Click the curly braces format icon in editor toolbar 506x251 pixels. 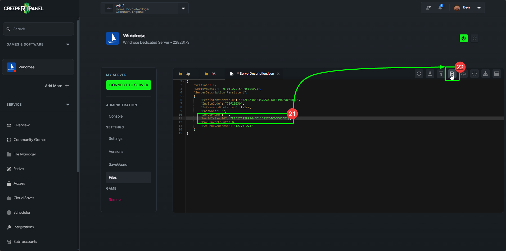(474, 74)
